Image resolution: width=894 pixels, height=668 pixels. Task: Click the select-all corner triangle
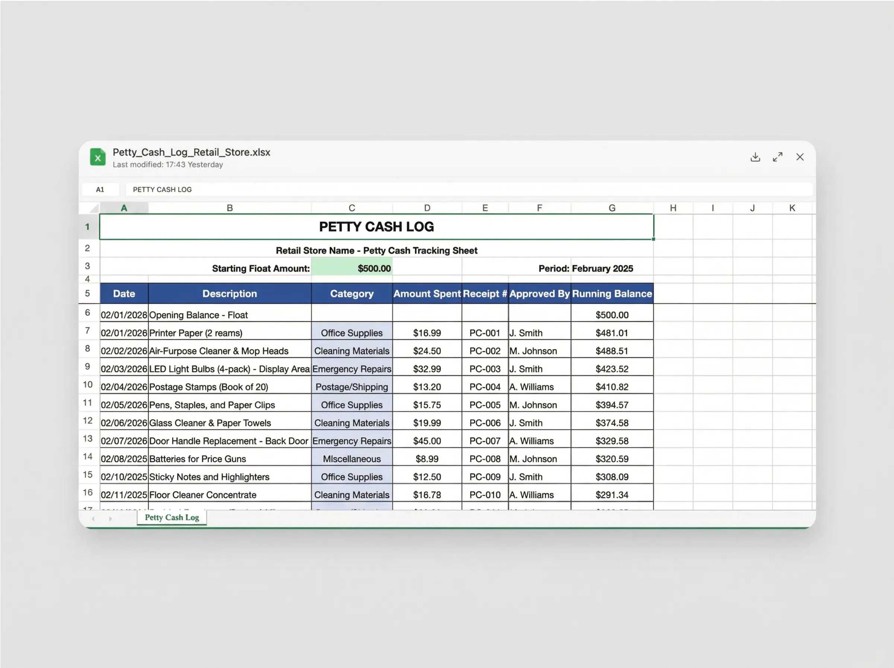(94, 208)
